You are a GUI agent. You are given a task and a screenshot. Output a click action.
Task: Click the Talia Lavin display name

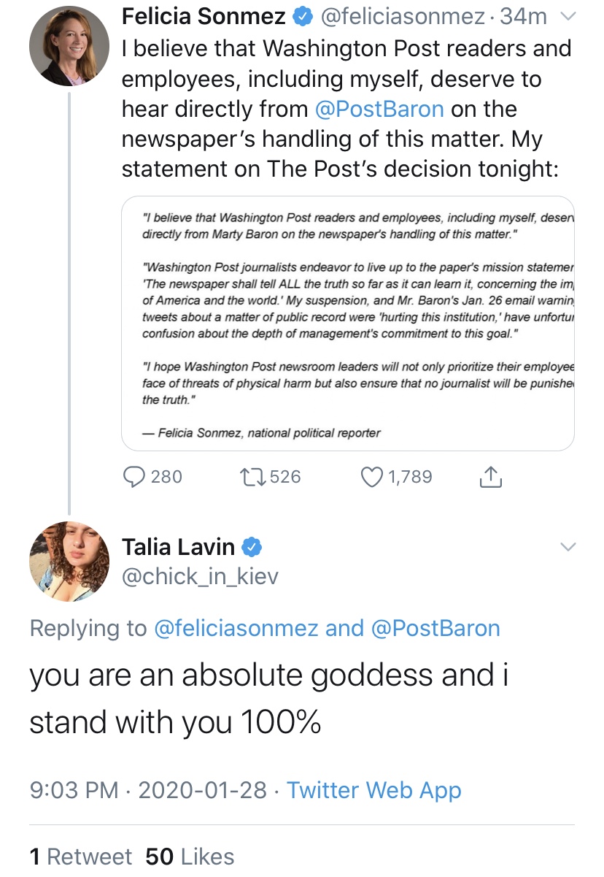178,546
